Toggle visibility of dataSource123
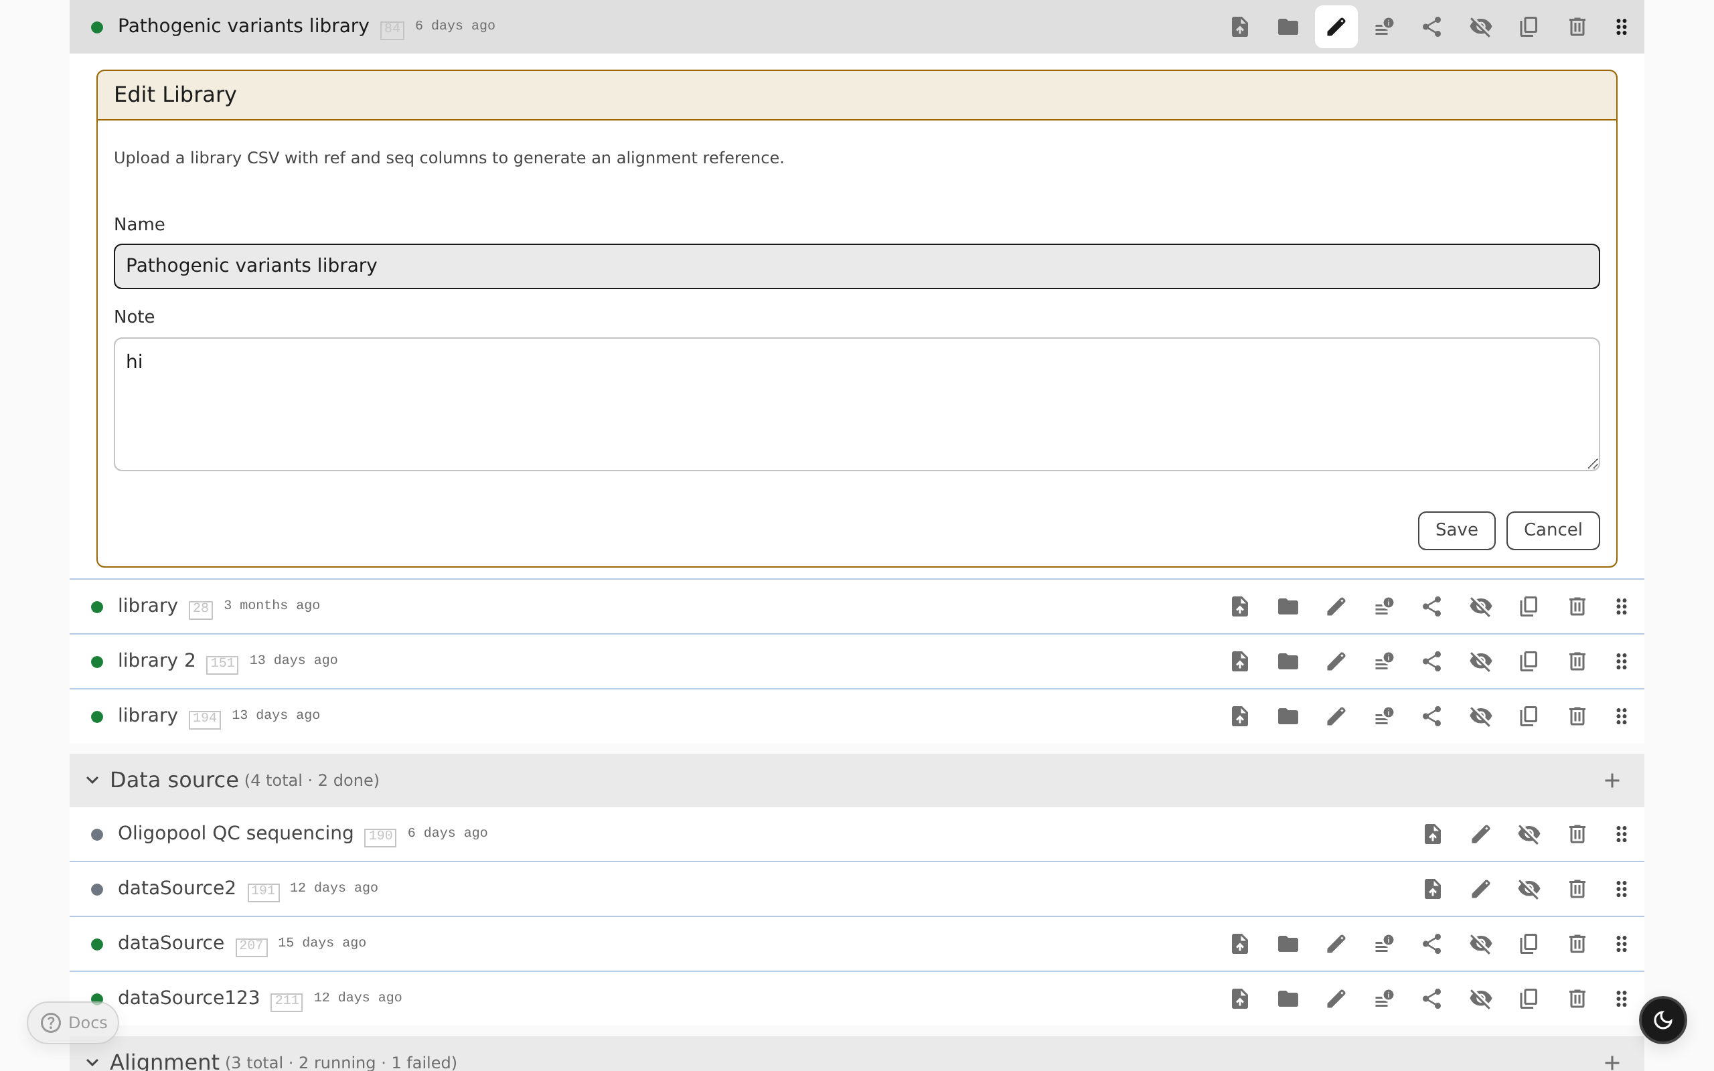The height and width of the screenshot is (1071, 1714). 1480,999
